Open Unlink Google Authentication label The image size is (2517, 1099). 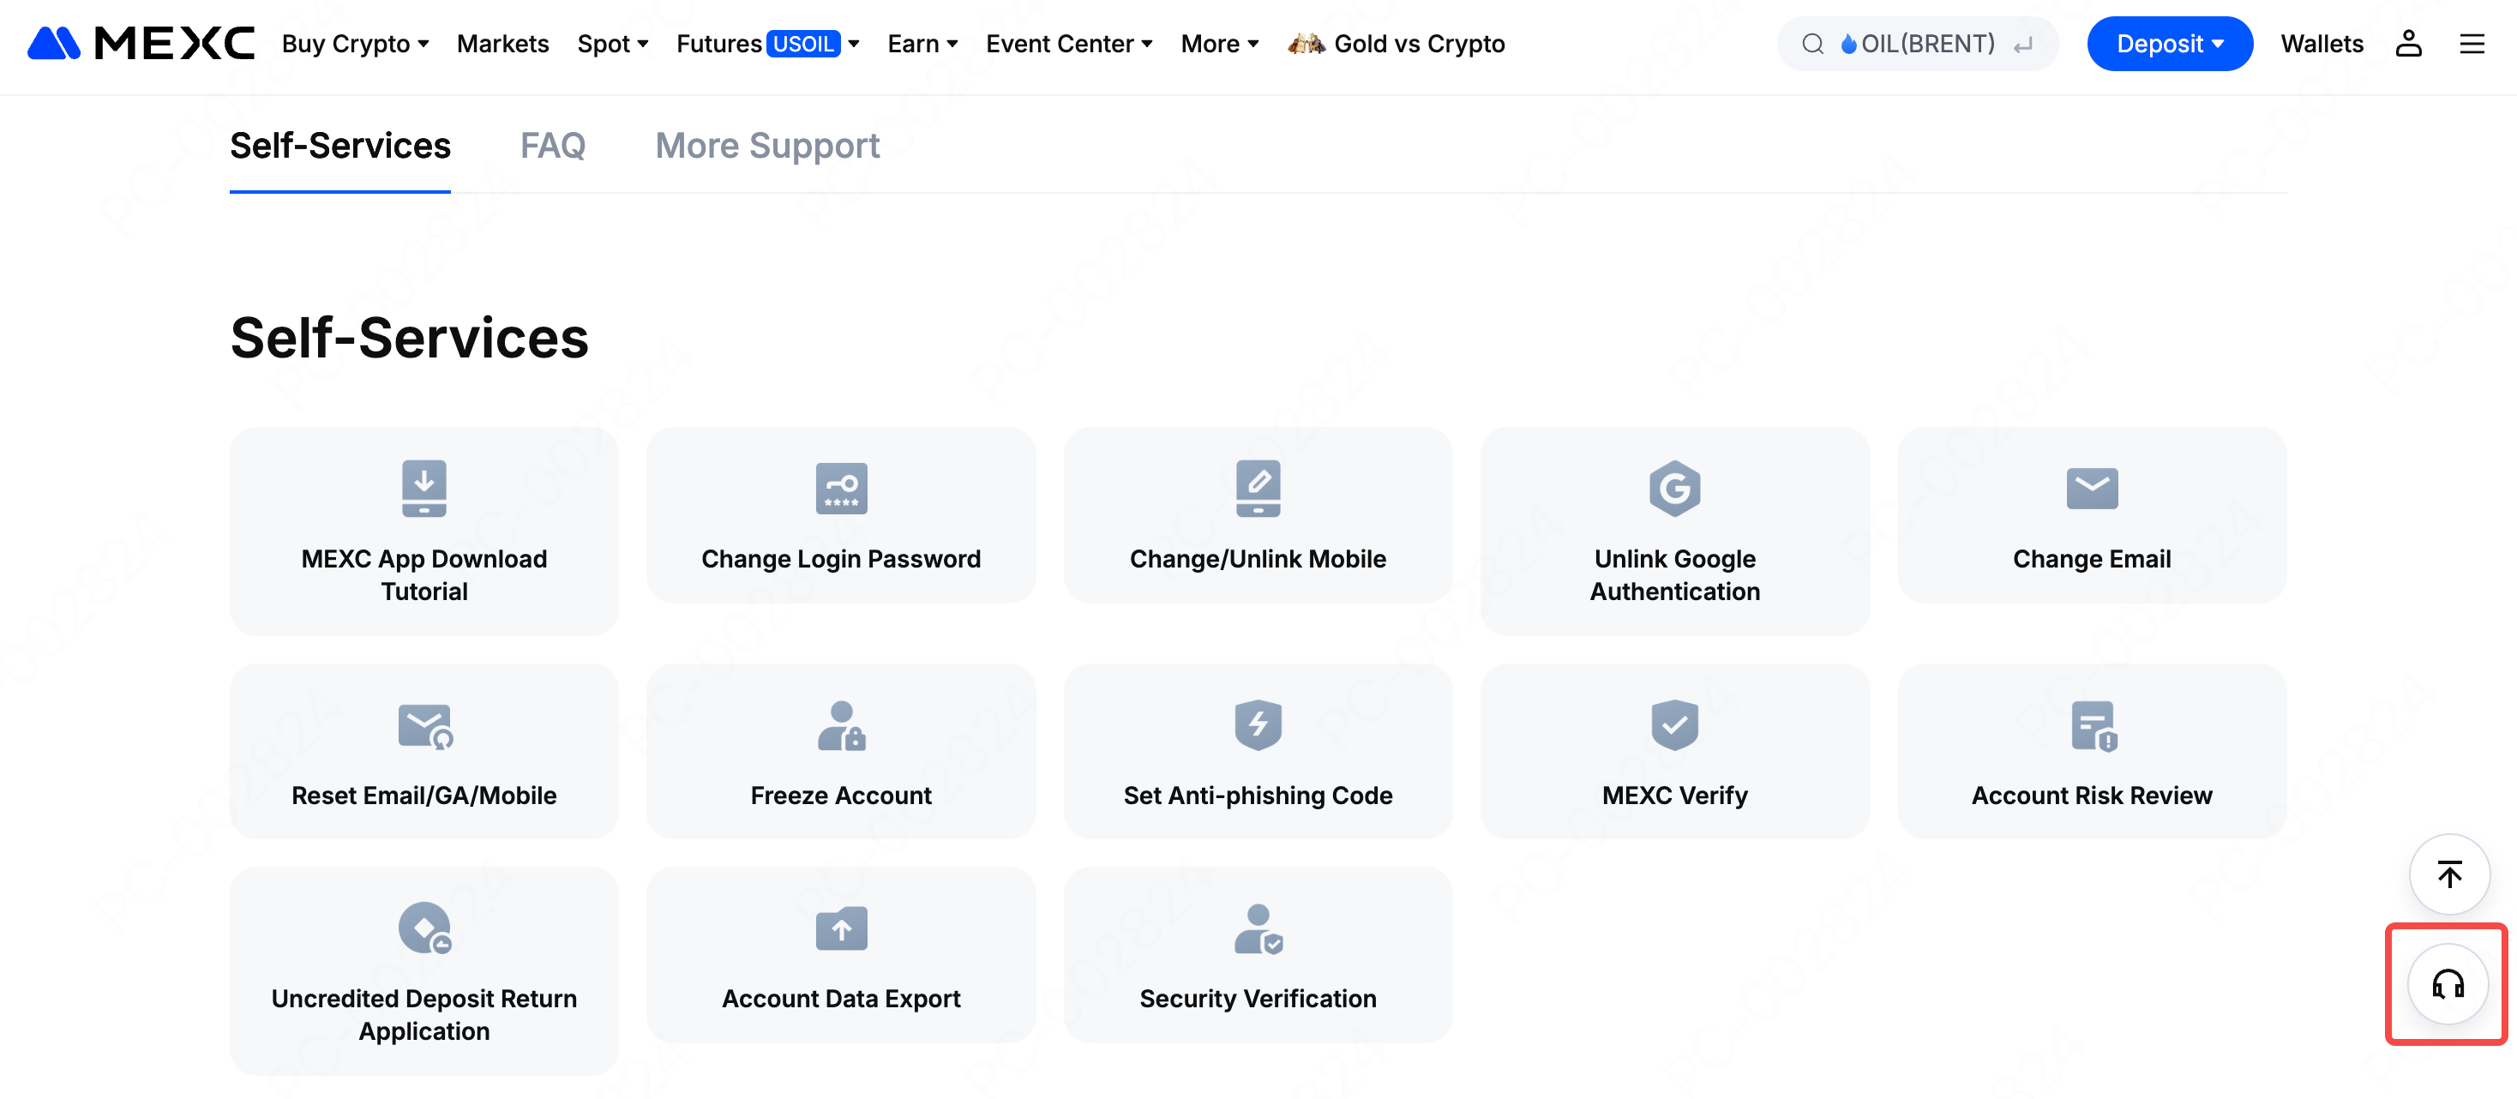pyautogui.click(x=1675, y=574)
